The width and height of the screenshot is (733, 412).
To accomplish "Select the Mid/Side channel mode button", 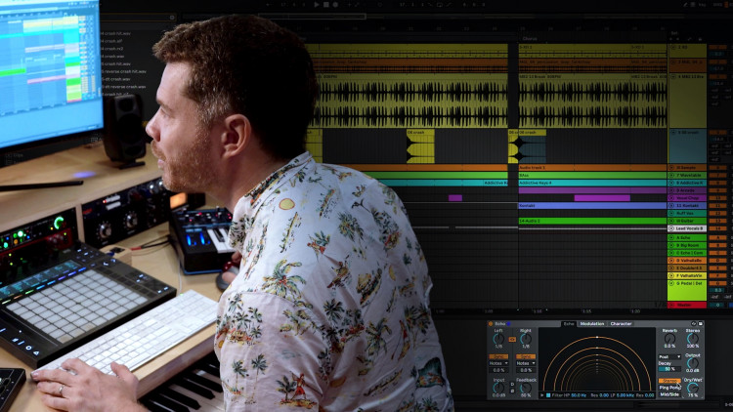I will (x=669, y=394).
